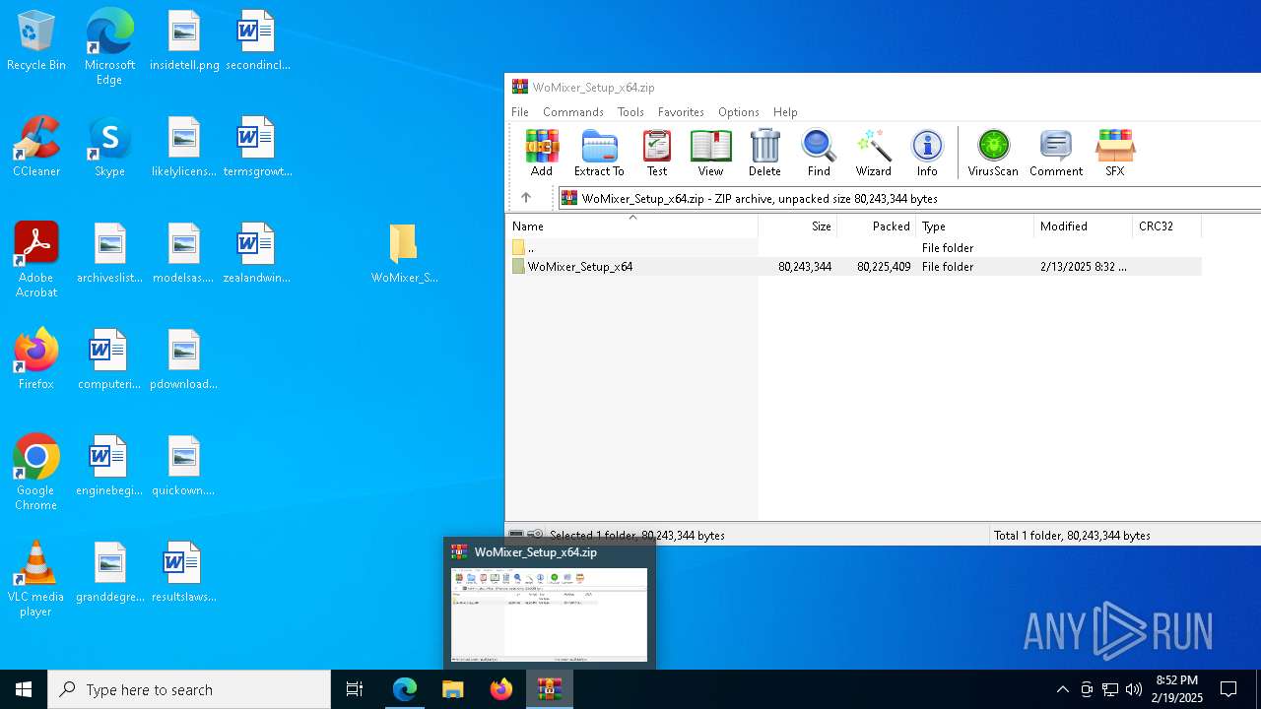
Task: Sort by the Packed column header
Action: coord(877,226)
